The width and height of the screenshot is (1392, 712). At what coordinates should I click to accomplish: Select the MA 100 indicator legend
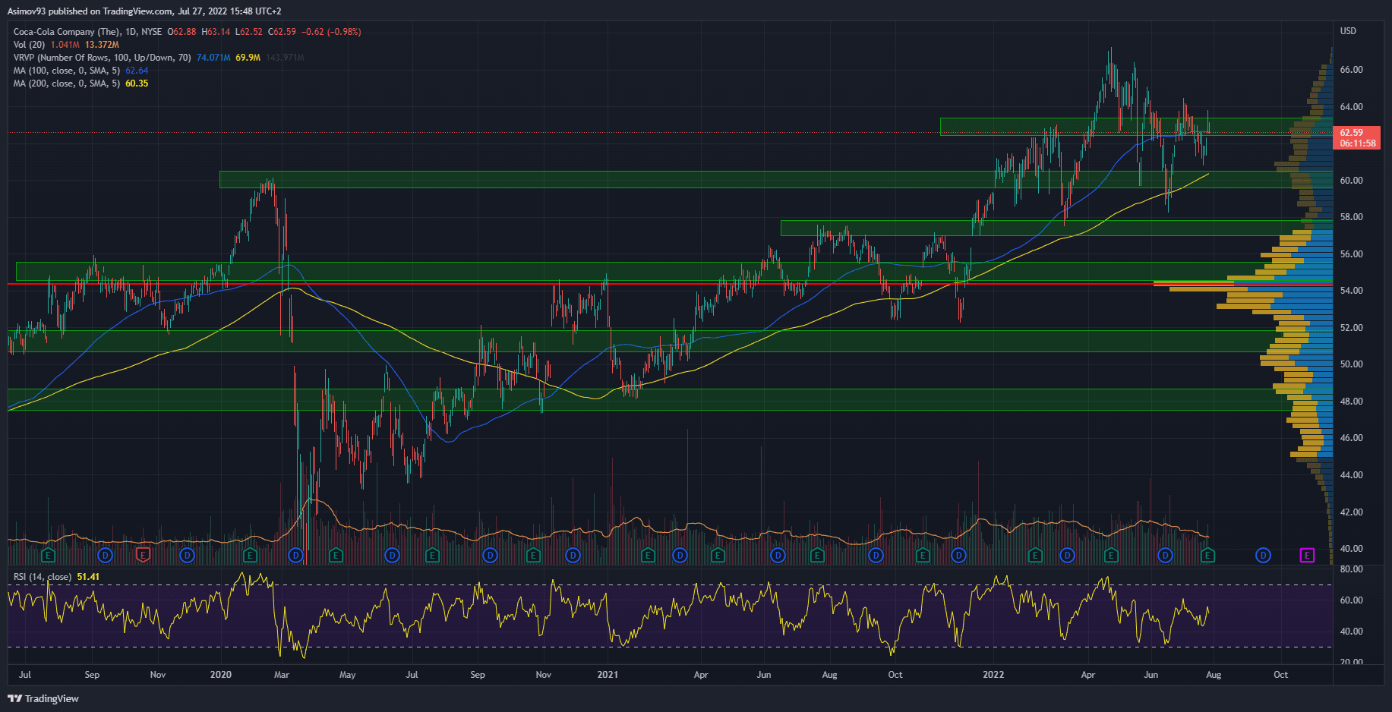[66, 71]
